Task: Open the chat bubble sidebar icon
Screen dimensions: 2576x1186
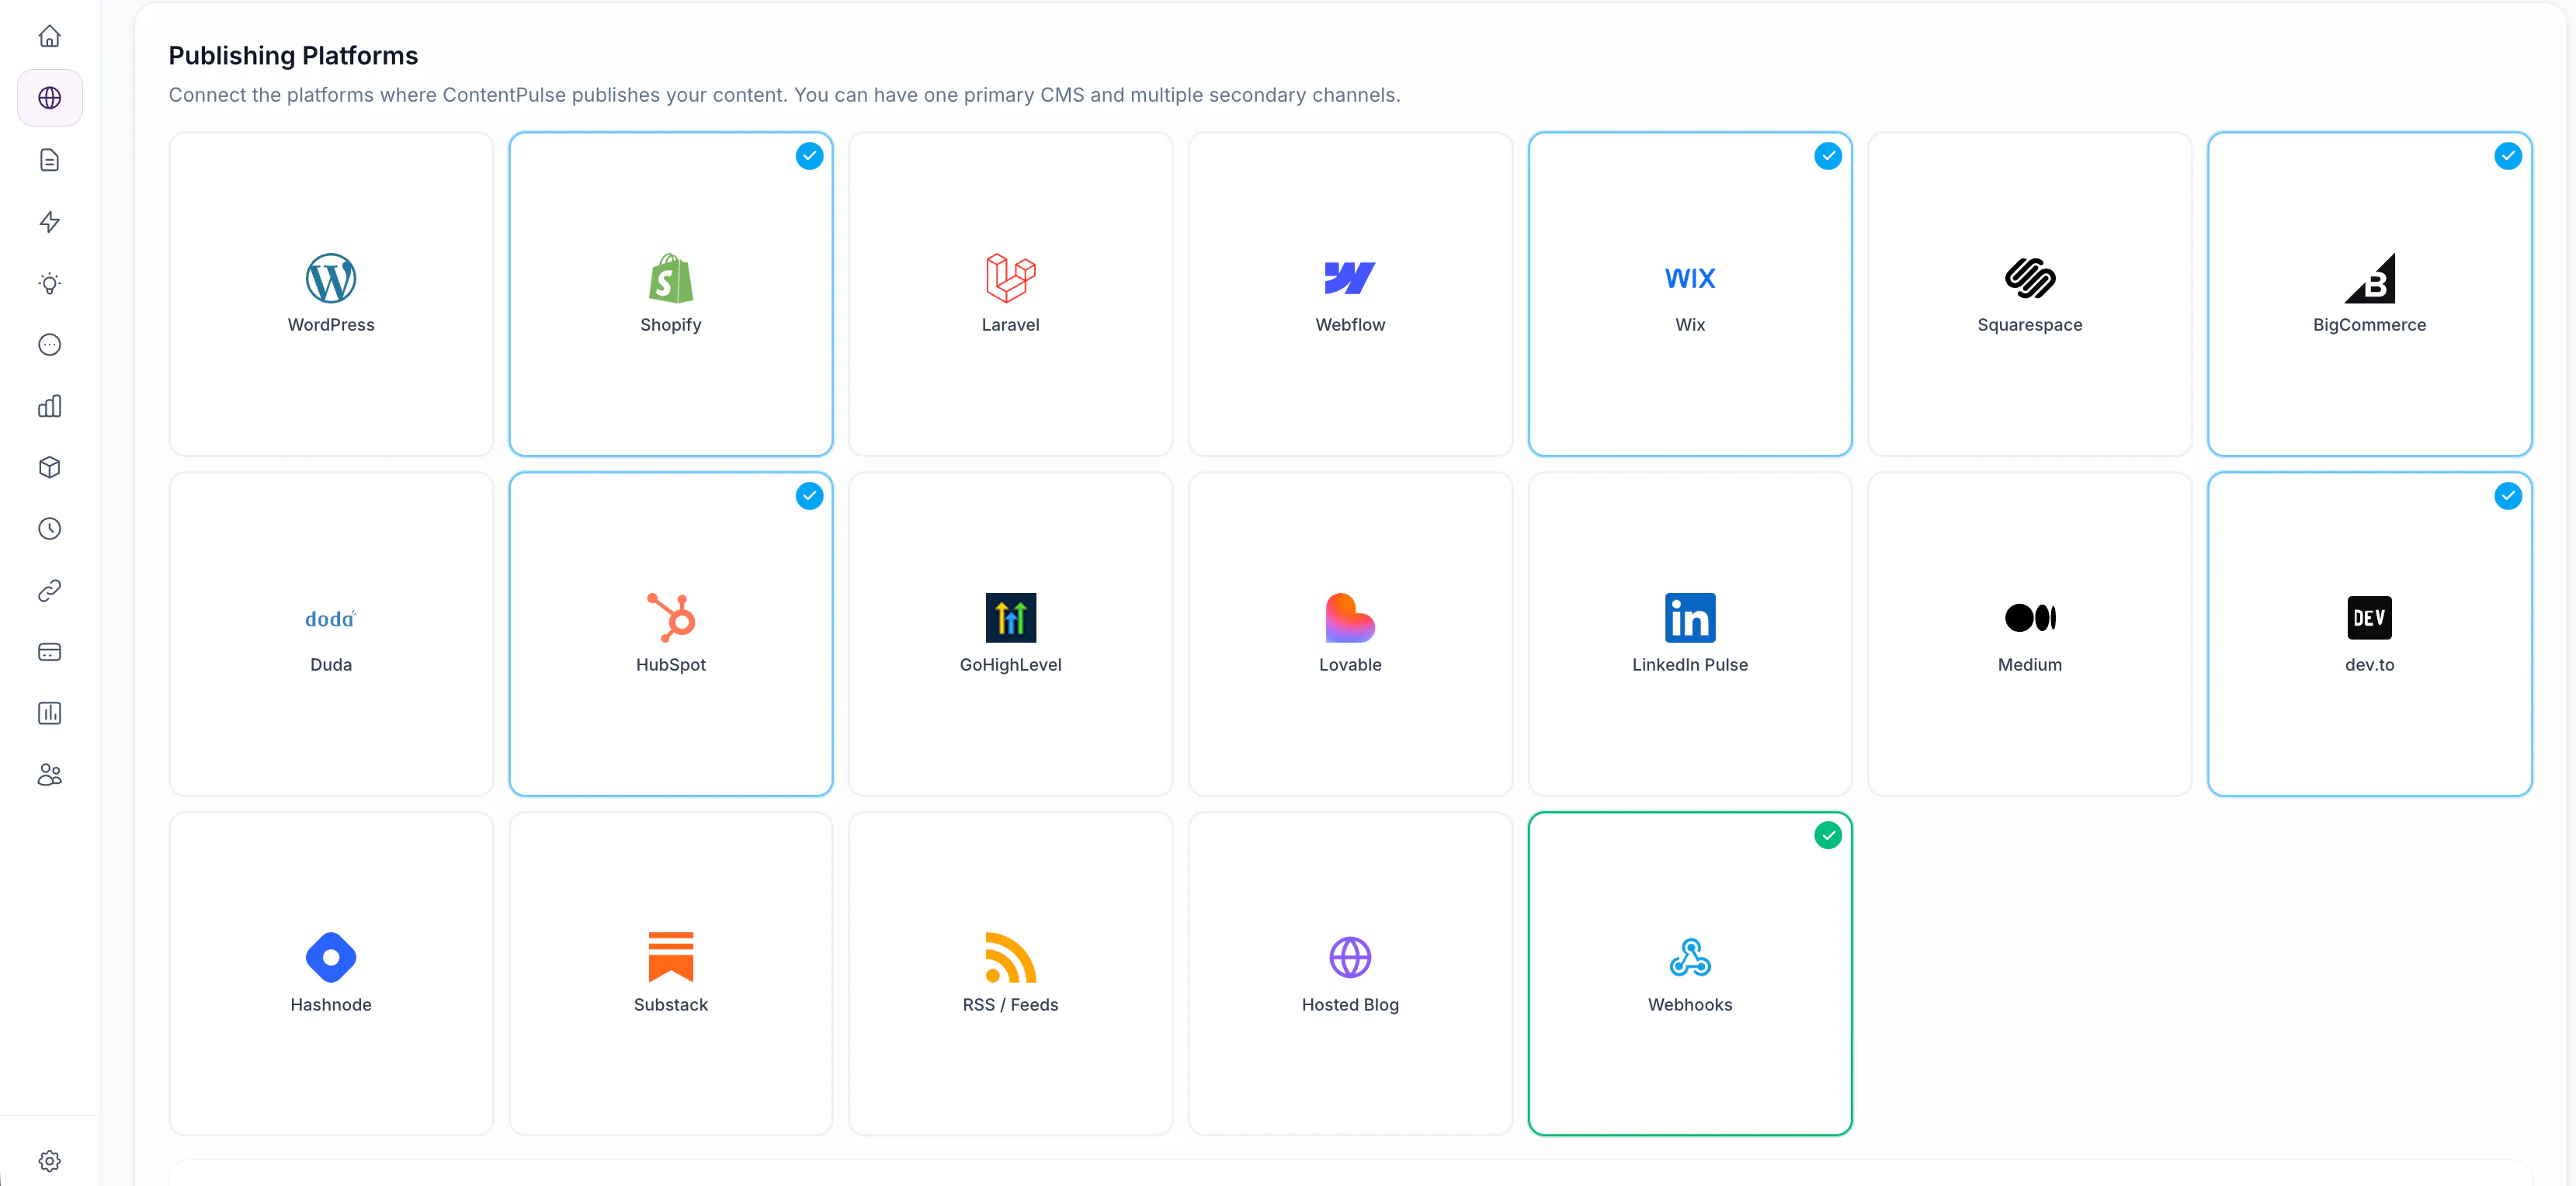Action: [x=49, y=345]
